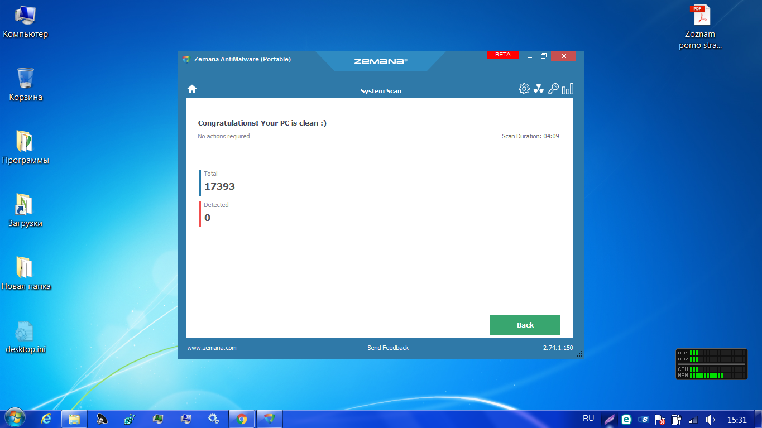Click the CPU and MEM meter gadget
The width and height of the screenshot is (762, 428).
(x=711, y=364)
